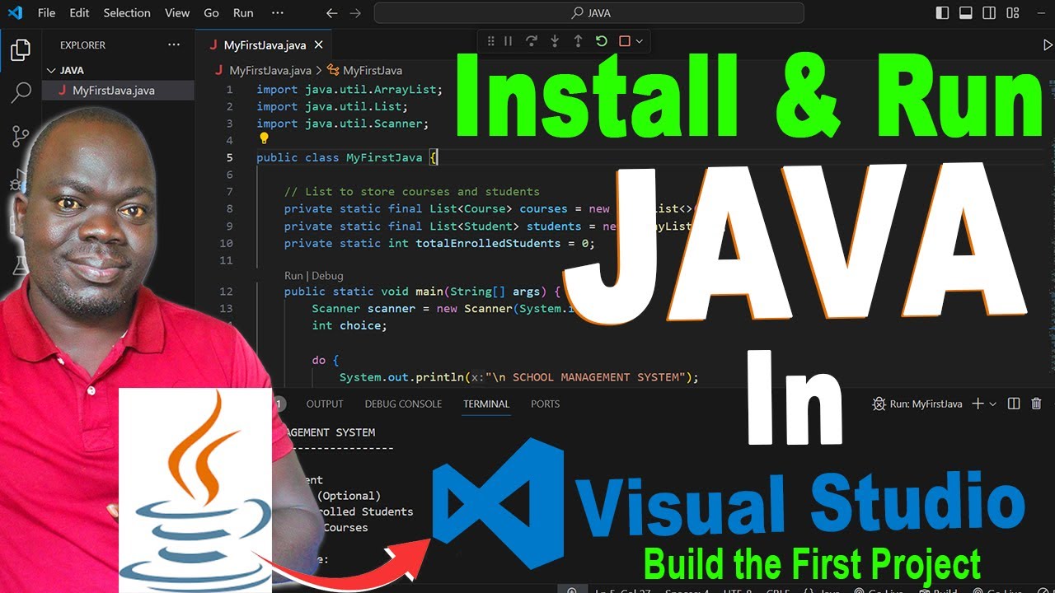Create a new terminal with plus icon
The image size is (1055, 593).
pos(978,404)
